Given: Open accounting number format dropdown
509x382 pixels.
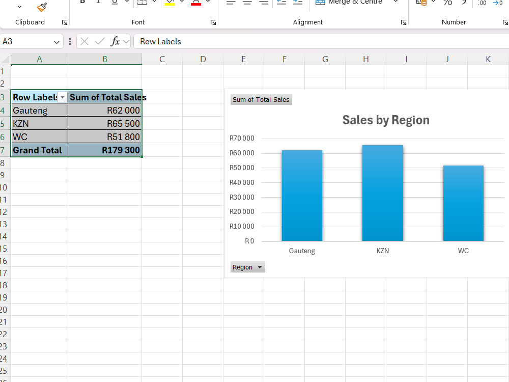Looking at the screenshot, I should pyautogui.click(x=433, y=2).
